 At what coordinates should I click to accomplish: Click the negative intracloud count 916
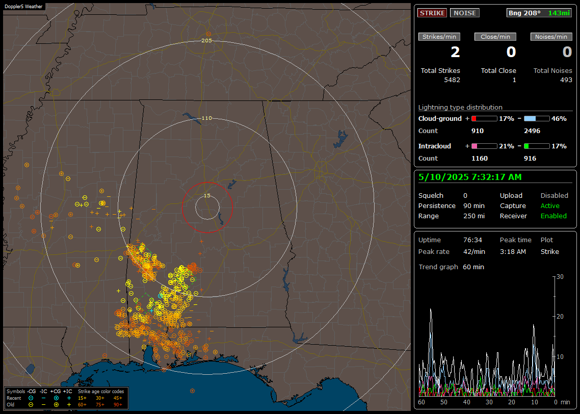pos(530,159)
